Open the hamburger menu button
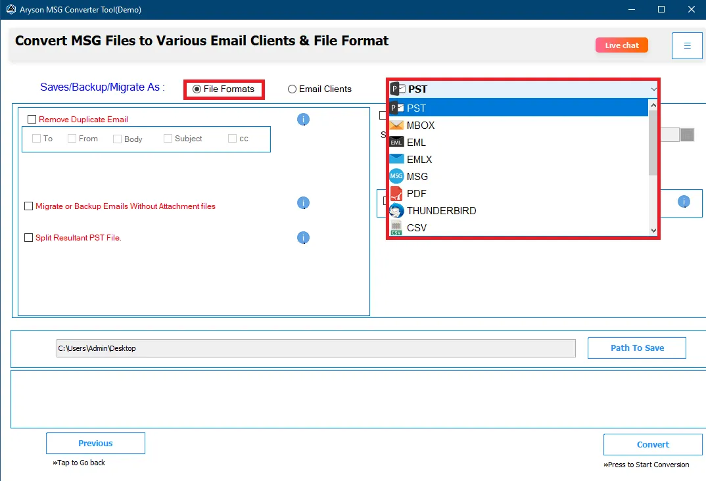This screenshot has width=706, height=481. 687,45
